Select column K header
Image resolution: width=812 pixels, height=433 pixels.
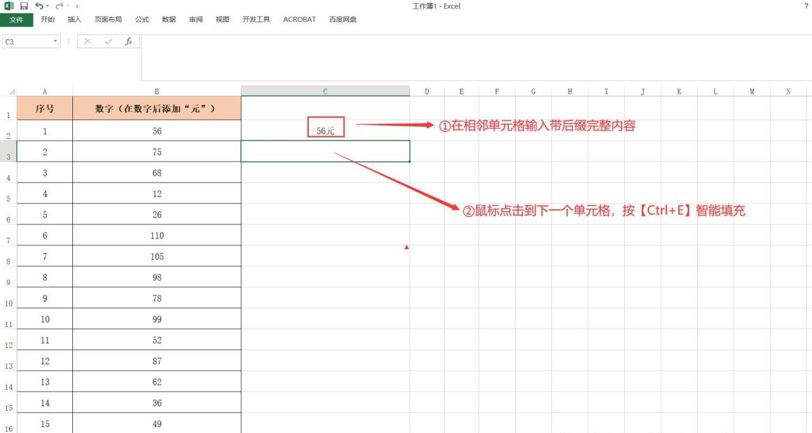tap(679, 91)
